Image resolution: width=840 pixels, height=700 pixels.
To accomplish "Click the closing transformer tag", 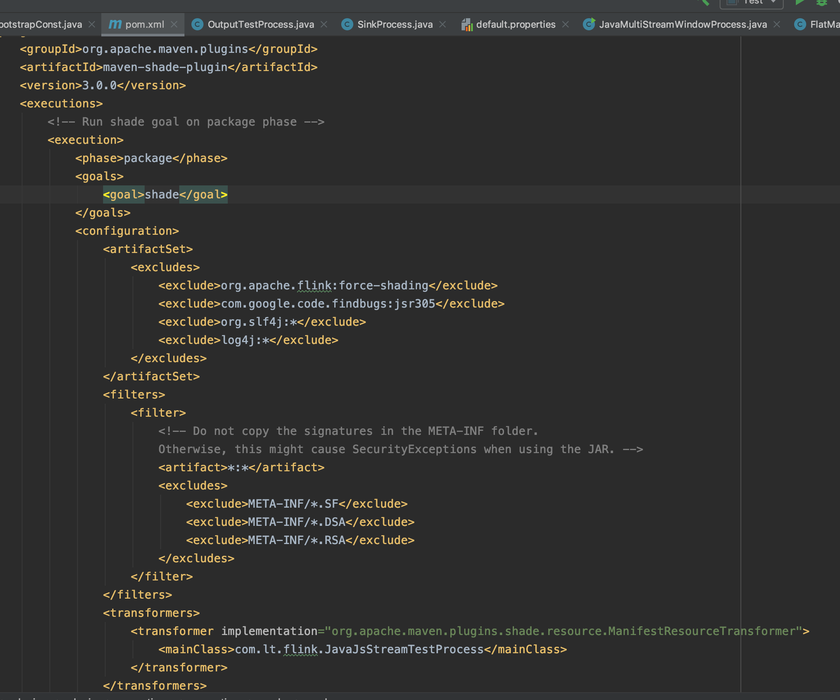I will pyautogui.click(x=179, y=668).
